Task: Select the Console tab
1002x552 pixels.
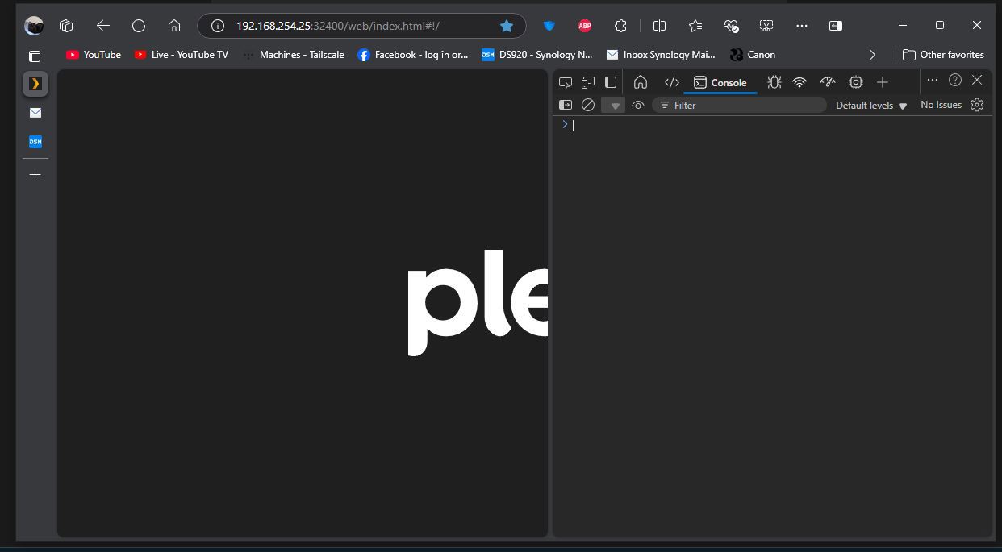Action: (720, 82)
